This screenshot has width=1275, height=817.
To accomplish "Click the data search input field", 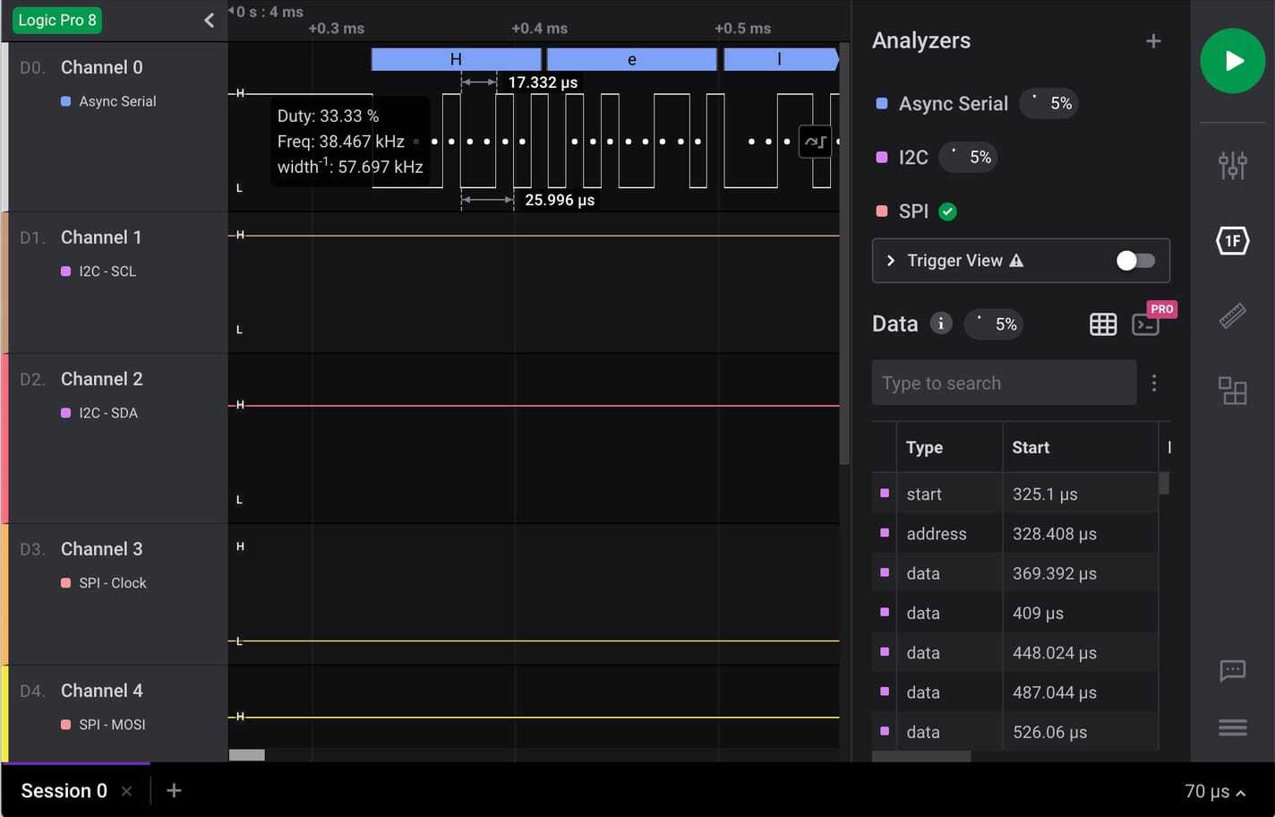I will [1003, 383].
